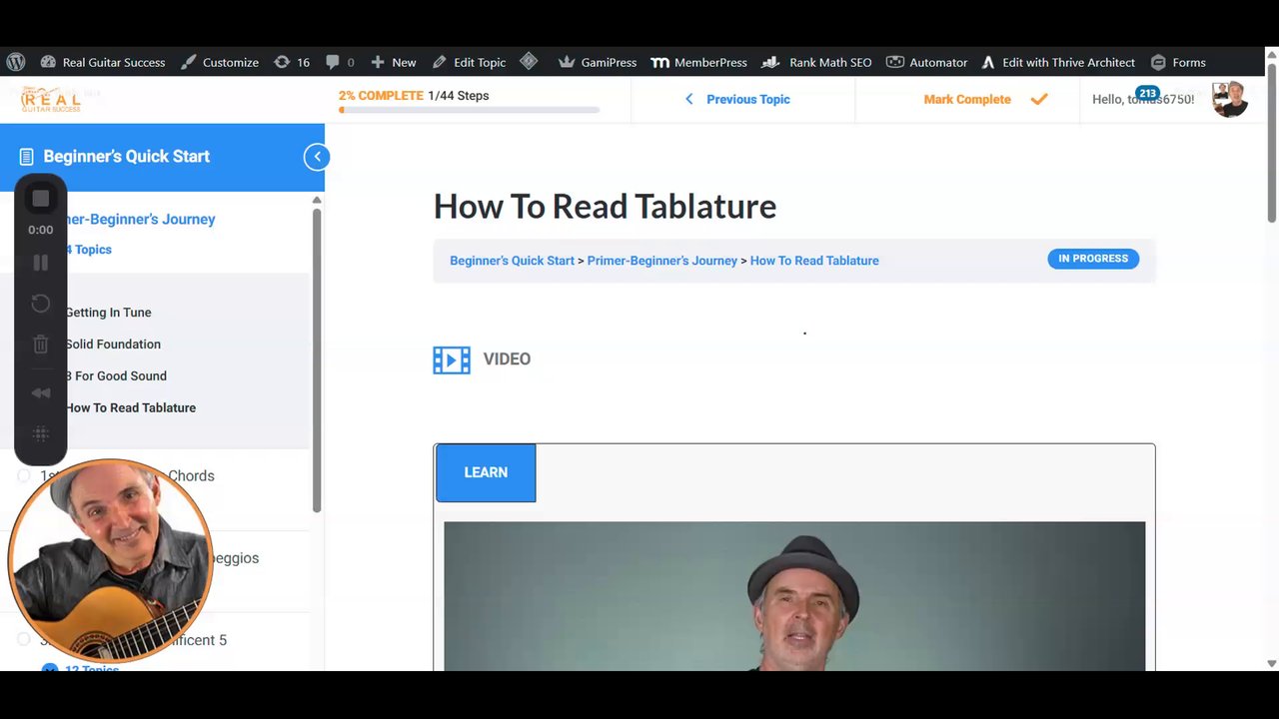Pause the screen recording
1279x719 pixels.
click(41, 263)
